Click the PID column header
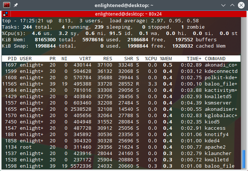This screenshot has height=171, width=248. (x=12, y=59)
